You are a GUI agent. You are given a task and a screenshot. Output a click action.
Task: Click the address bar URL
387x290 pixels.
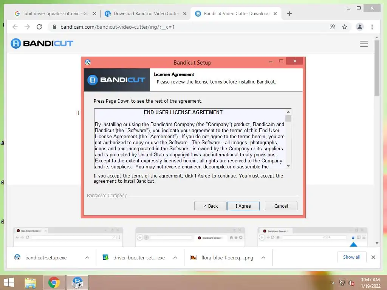[118, 27]
